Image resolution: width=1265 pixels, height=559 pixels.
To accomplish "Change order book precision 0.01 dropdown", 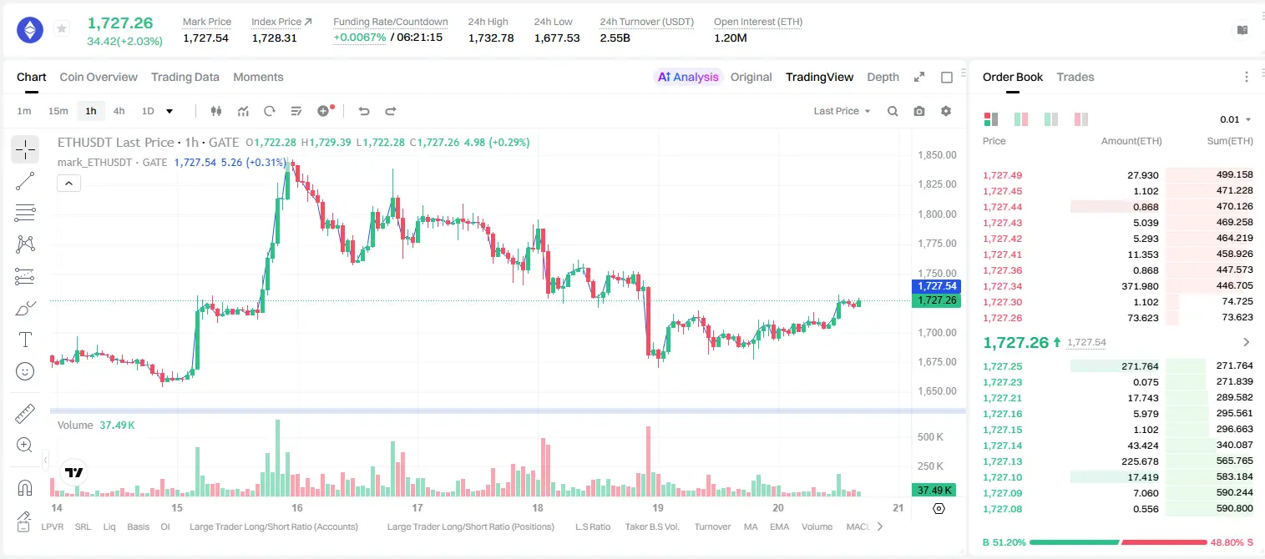I will pyautogui.click(x=1236, y=119).
